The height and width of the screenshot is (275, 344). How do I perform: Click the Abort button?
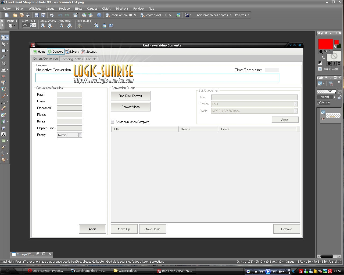click(x=92, y=229)
